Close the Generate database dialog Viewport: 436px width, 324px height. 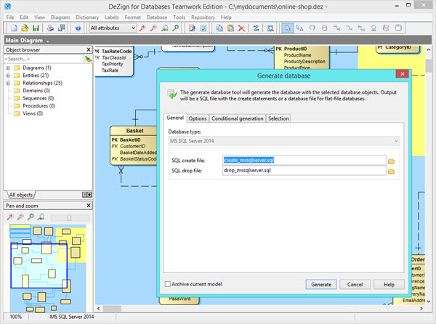tap(403, 74)
